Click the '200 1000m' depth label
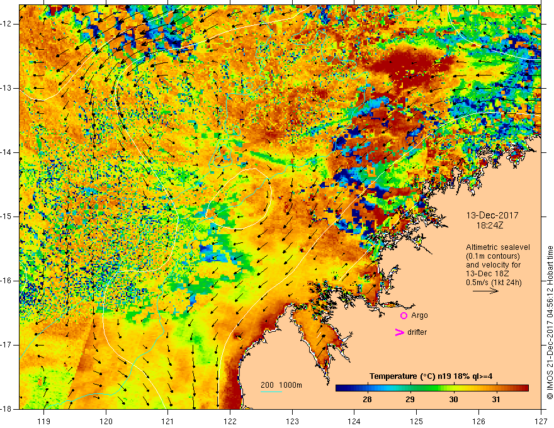Viewport: 554px width, 428px height. (x=281, y=385)
